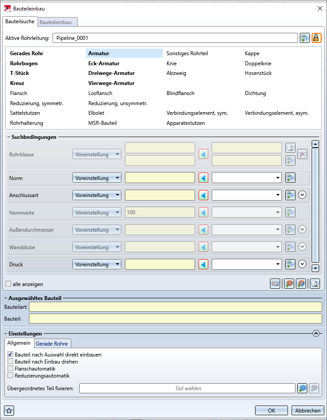Click the first gear icon below search conditions
The width and height of the screenshot is (327, 420).
pyautogui.click(x=289, y=284)
